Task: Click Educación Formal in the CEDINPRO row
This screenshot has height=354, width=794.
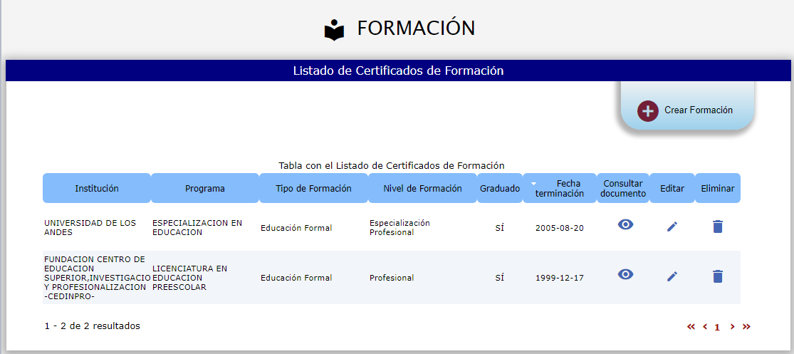Action: [x=296, y=278]
